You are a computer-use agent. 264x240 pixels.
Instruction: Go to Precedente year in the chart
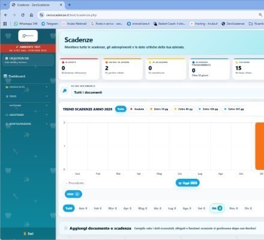[75, 183]
